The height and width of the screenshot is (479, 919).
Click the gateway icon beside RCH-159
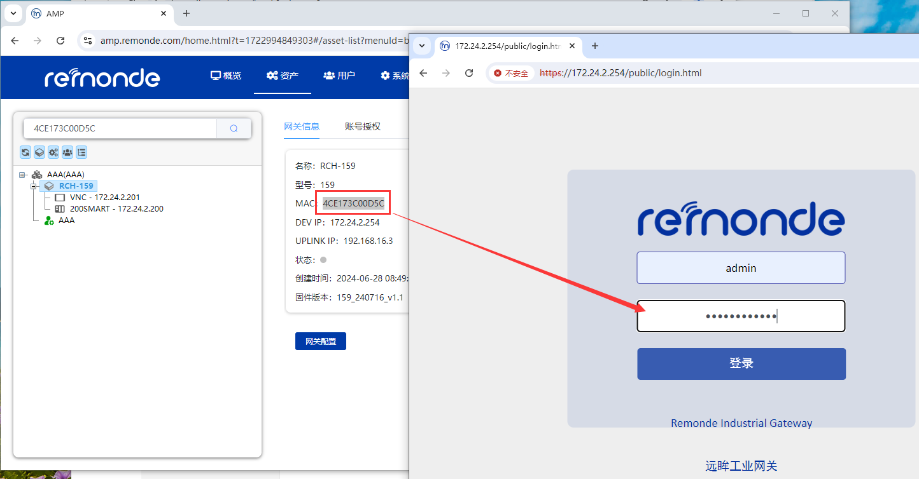pyautogui.click(x=49, y=186)
